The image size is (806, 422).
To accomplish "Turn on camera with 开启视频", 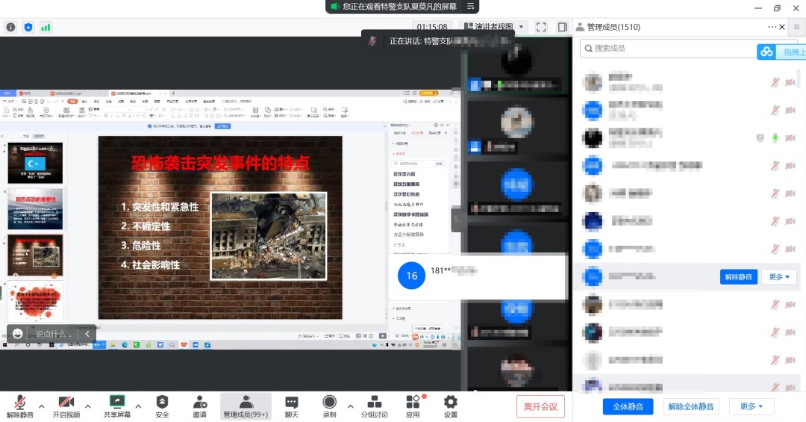I will (66, 406).
